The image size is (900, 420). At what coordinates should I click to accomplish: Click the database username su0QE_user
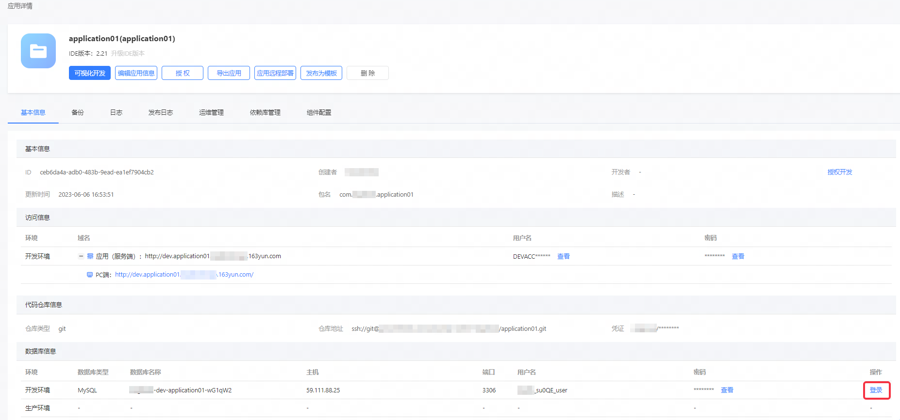pos(542,390)
